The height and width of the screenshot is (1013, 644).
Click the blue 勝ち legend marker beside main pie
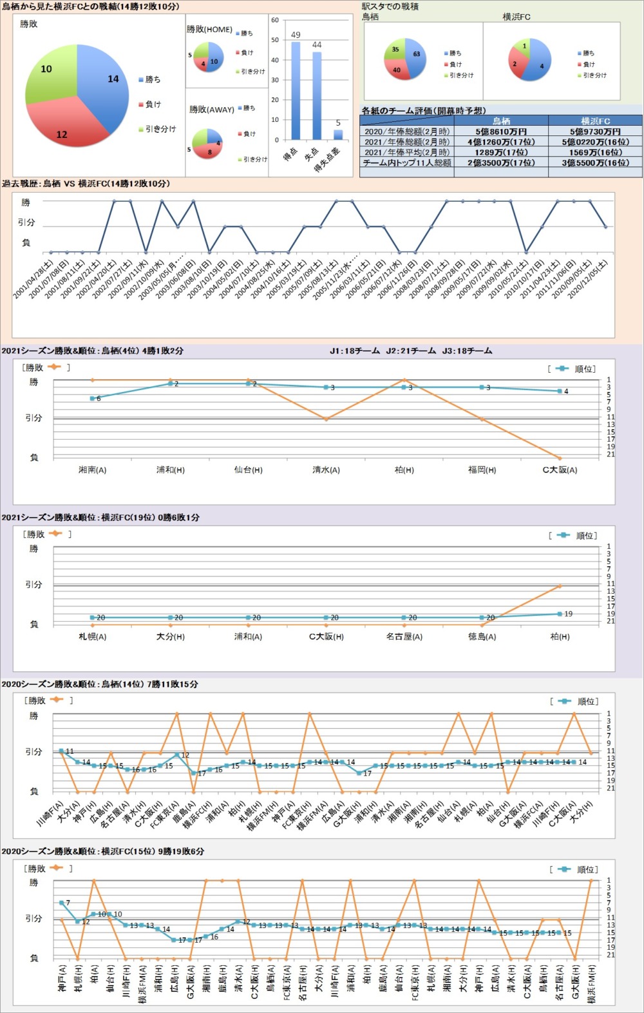[x=141, y=80]
